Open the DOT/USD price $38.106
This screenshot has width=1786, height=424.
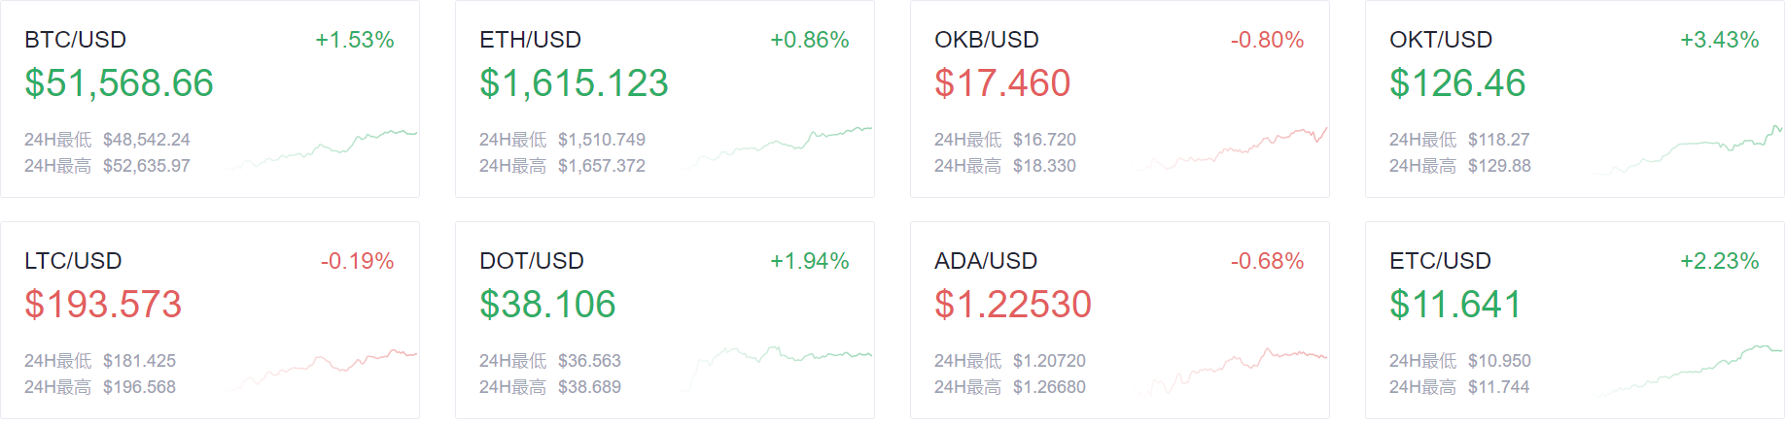547,305
